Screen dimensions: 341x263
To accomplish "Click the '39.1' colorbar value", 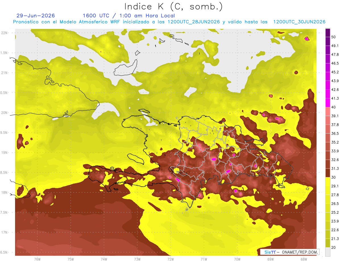I will coord(335,116).
